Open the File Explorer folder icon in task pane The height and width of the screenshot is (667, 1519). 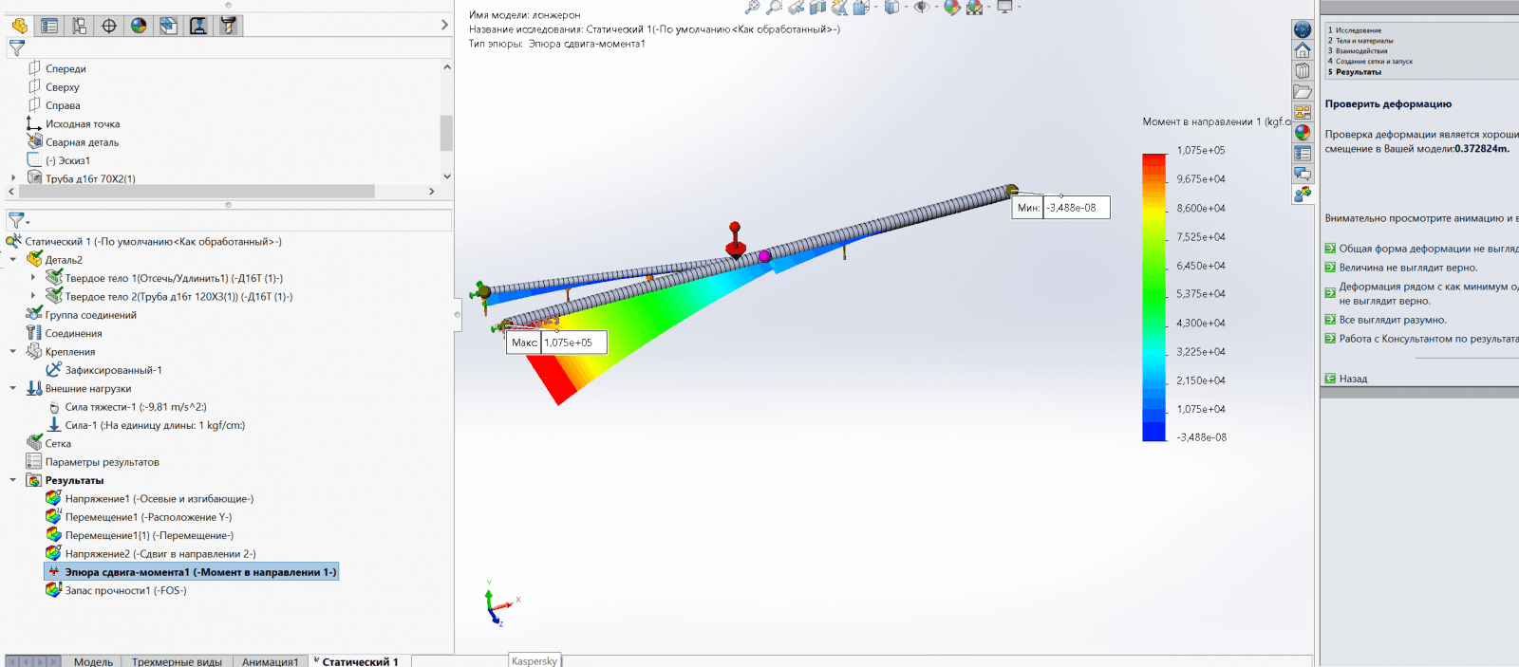tap(1303, 92)
